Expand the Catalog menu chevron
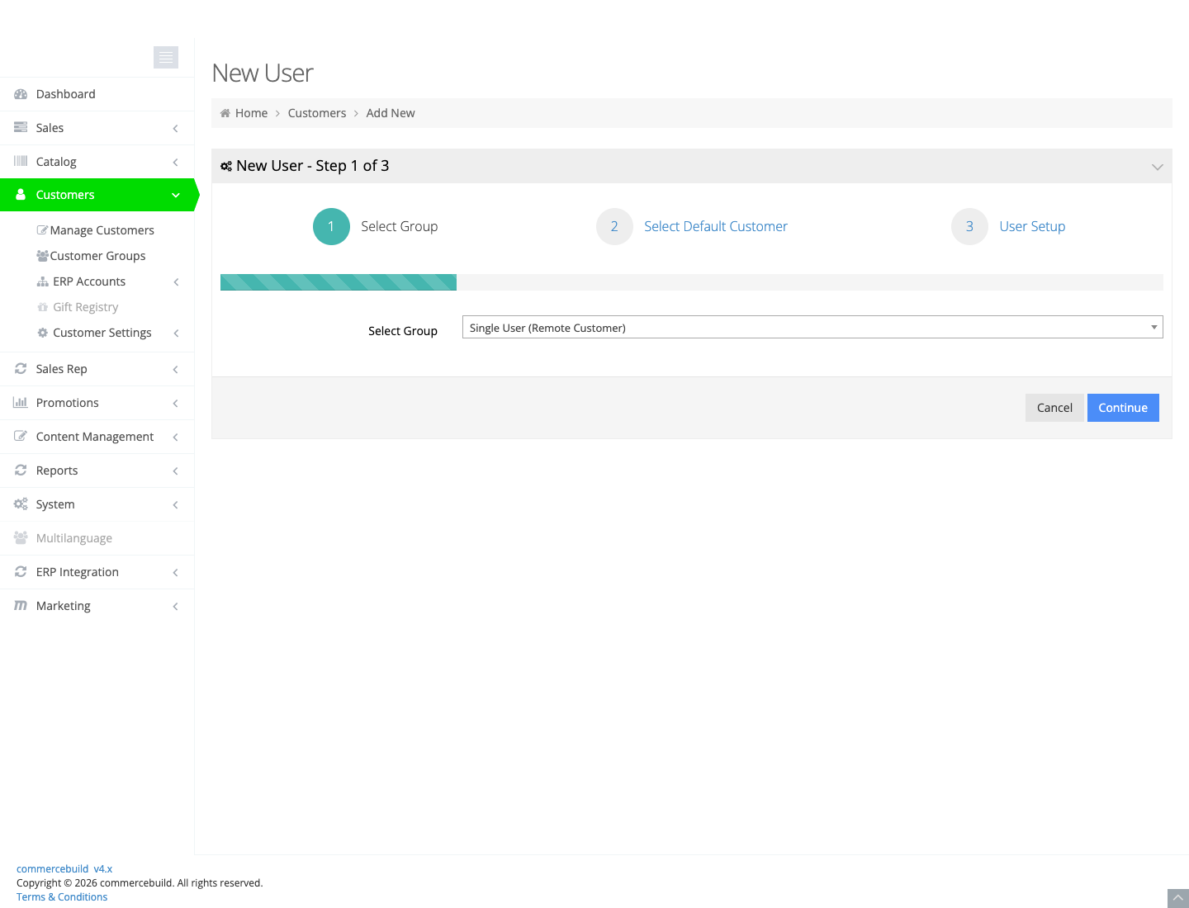Image resolution: width=1189 pixels, height=908 pixels. [x=175, y=163]
